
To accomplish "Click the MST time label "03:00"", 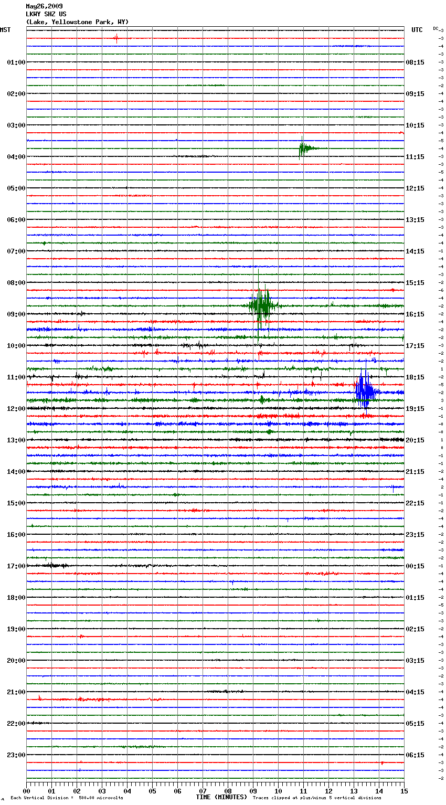I will pyautogui.click(x=16, y=125).
